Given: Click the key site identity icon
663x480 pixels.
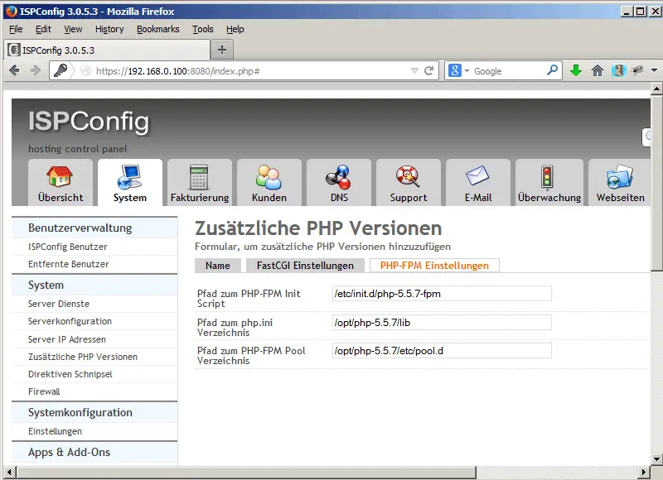Looking at the screenshot, I should (60, 70).
